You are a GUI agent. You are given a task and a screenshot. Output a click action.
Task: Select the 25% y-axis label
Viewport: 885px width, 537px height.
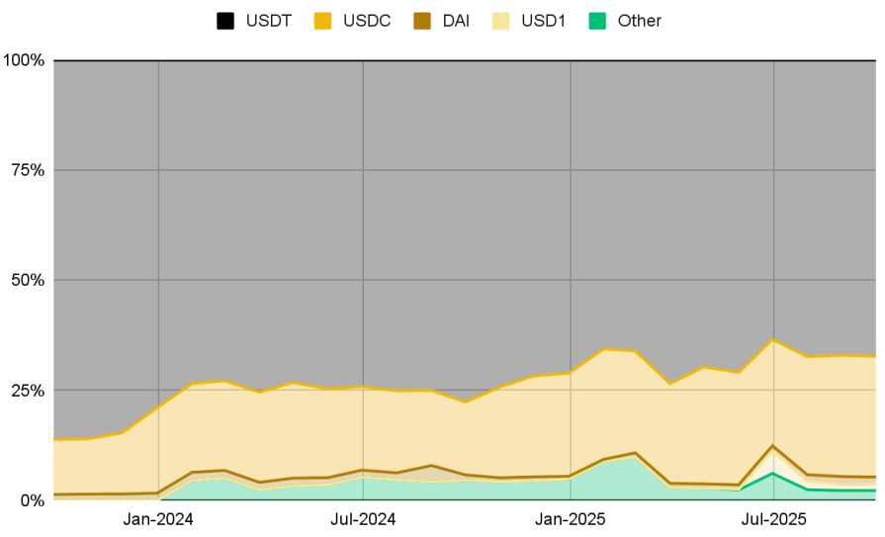point(29,391)
